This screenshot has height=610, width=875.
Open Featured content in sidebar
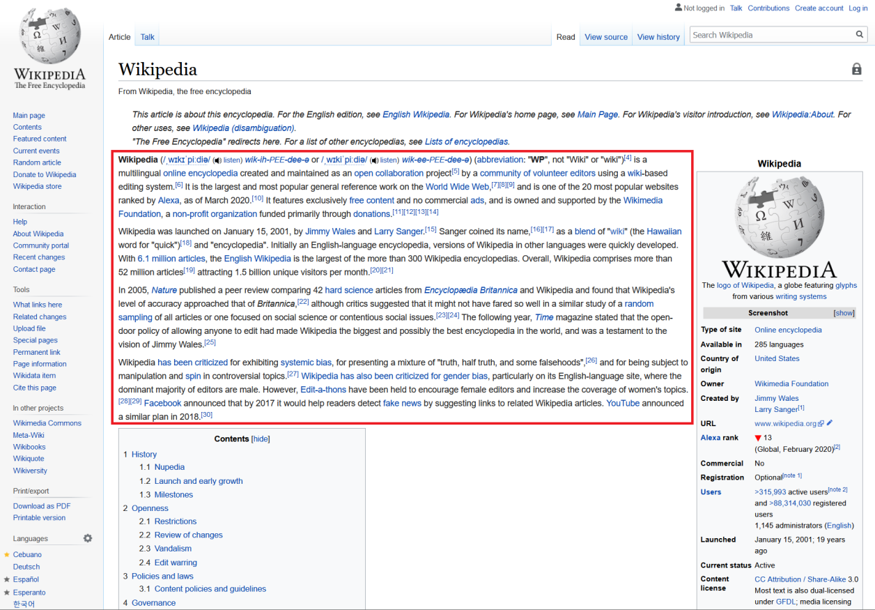[x=40, y=139]
